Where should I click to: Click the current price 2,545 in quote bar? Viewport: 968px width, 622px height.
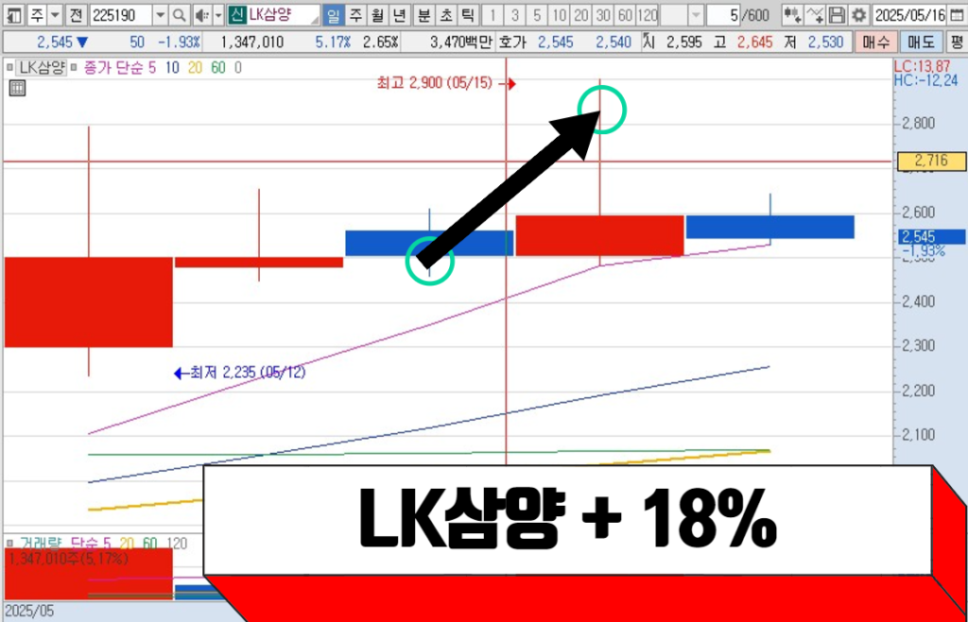(57, 43)
